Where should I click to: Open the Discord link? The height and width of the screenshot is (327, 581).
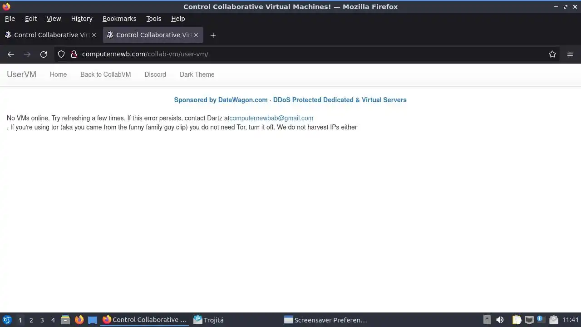pyautogui.click(x=155, y=74)
